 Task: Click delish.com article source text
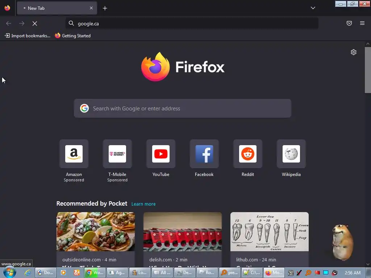(161, 260)
